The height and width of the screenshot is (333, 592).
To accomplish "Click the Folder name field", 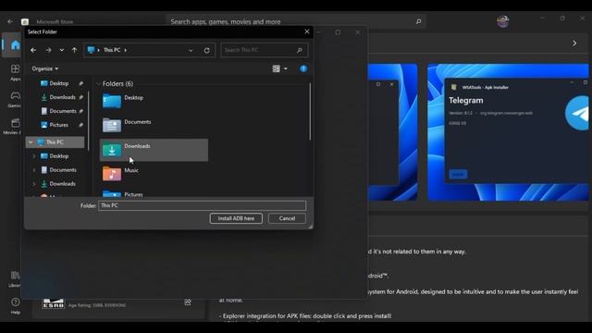I will (x=202, y=205).
